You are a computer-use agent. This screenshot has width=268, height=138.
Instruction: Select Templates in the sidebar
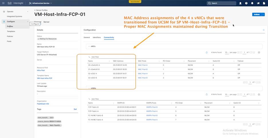(11, 31)
